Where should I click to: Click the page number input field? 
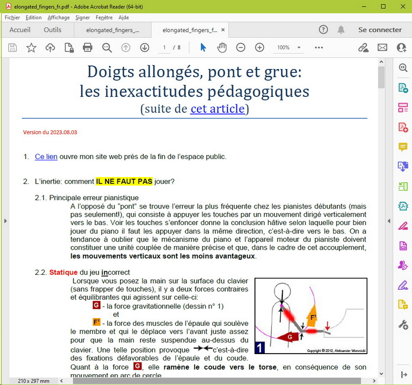tap(165, 47)
